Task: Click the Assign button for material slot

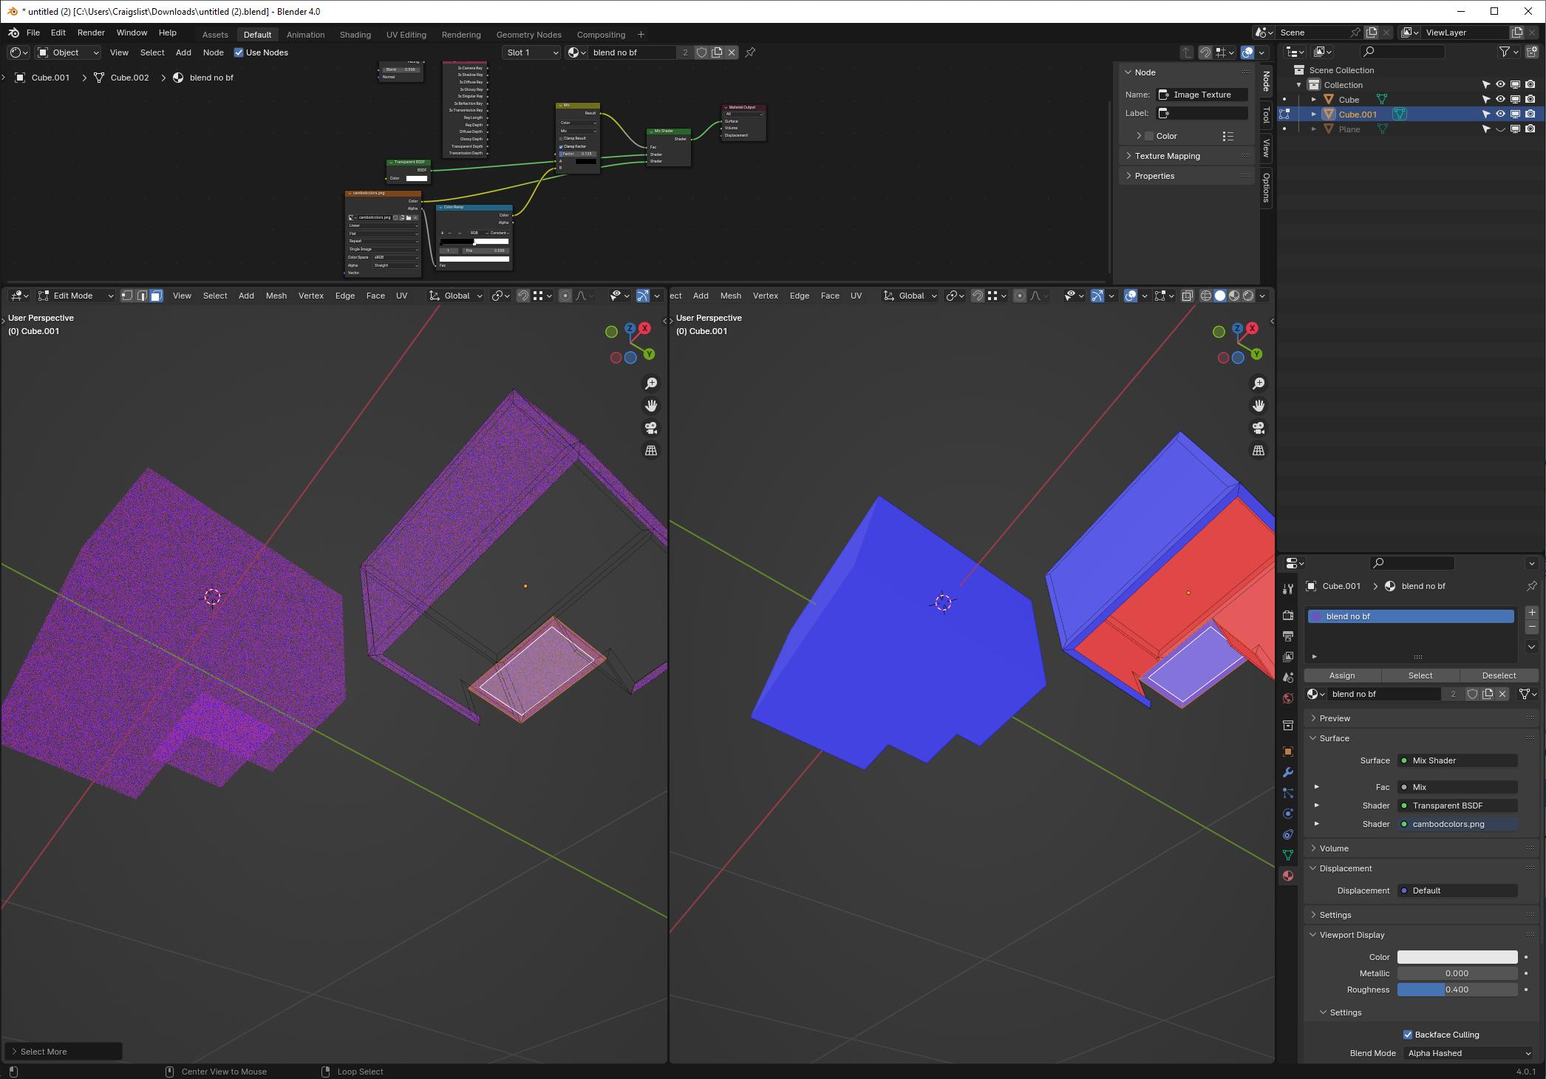Action: [1342, 675]
